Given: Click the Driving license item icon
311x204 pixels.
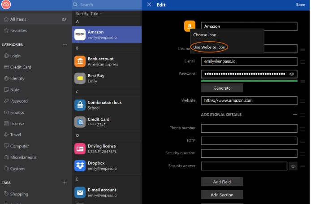Looking at the screenshot, I should pyautogui.click(x=80, y=148).
